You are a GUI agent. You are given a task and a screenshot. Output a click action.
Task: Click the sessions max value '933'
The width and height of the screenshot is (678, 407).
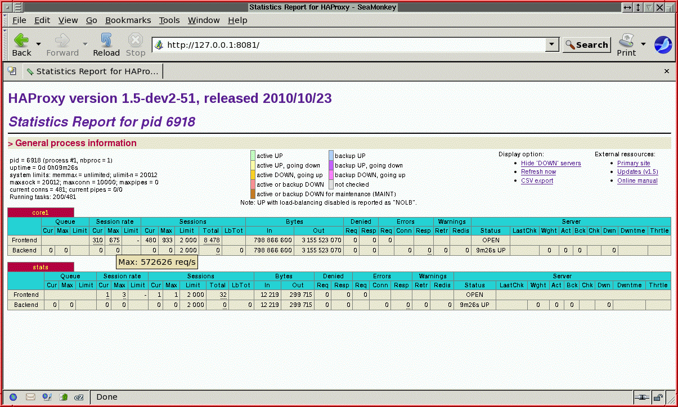pos(167,240)
